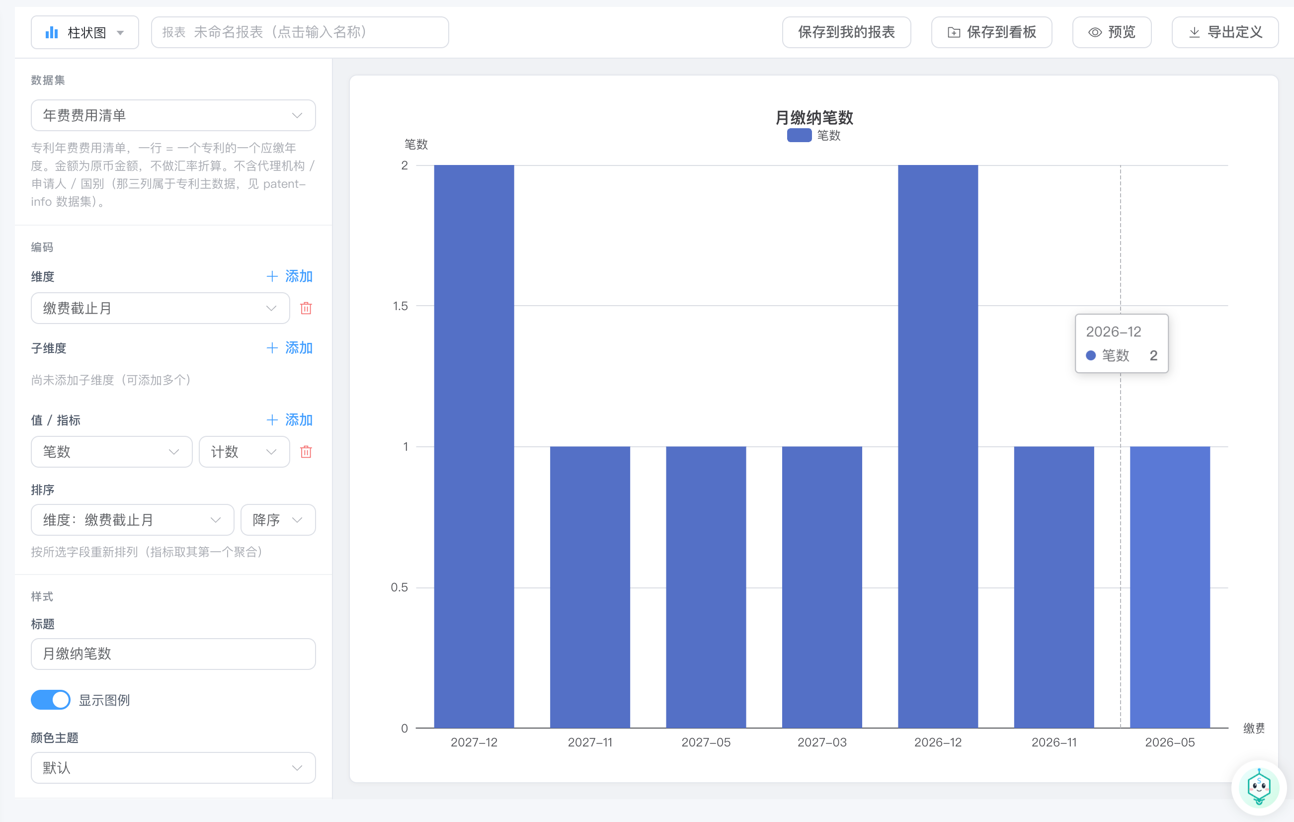Delete the 笔数 metric with trash icon
Image resolution: width=1294 pixels, height=822 pixels.
tap(306, 451)
